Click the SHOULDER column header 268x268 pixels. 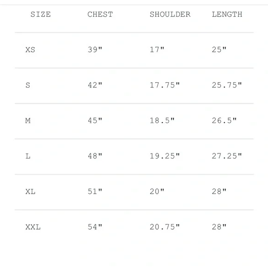pyautogui.click(x=170, y=14)
